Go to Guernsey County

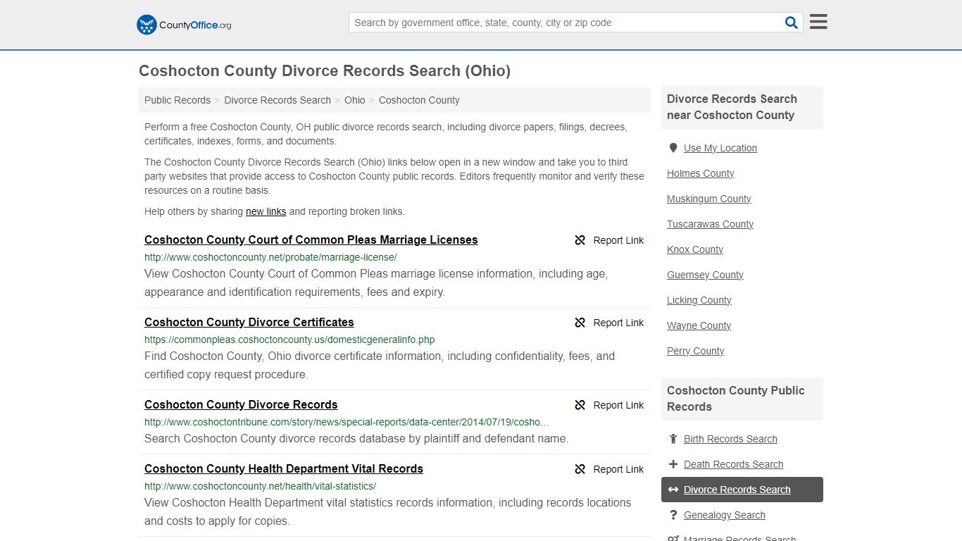[705, 275]
